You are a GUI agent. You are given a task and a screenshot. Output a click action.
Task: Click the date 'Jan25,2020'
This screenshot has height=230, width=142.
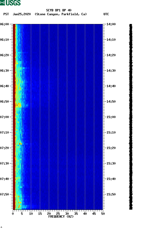[x=22, y=14]
